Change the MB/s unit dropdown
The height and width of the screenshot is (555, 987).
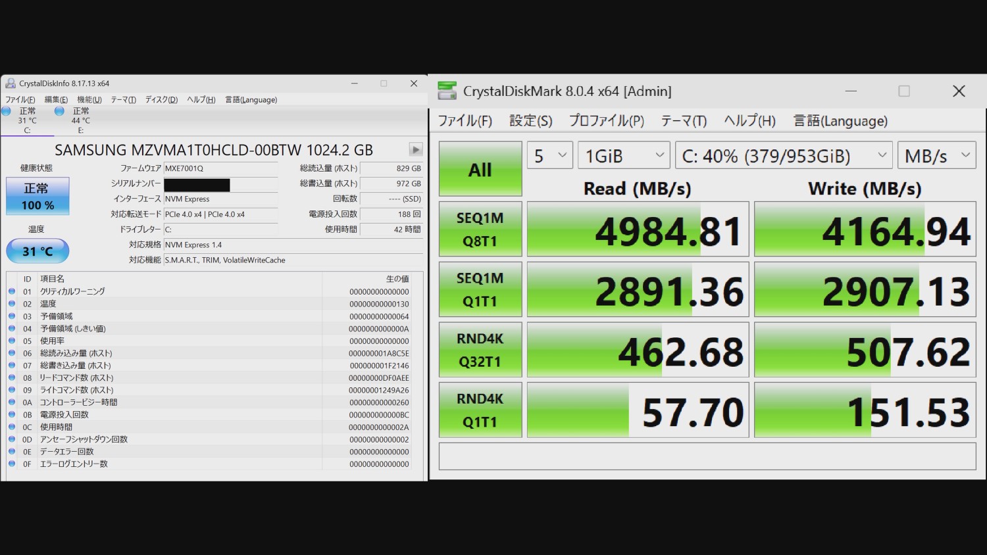pos(936,156)
